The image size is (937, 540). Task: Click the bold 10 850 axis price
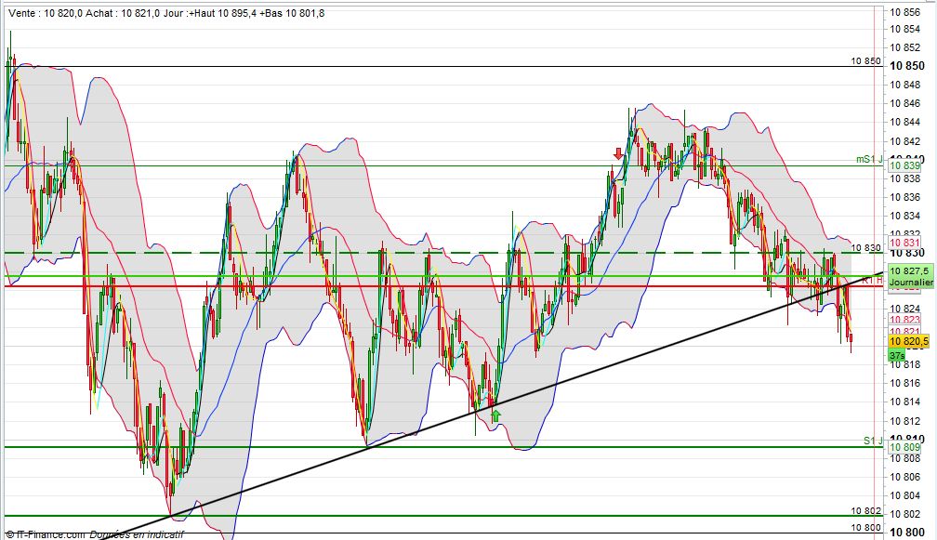(x=907, y=66)
